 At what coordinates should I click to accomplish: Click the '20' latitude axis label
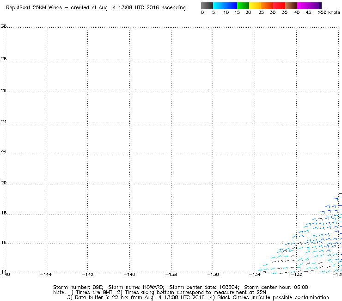click(4, 183)
